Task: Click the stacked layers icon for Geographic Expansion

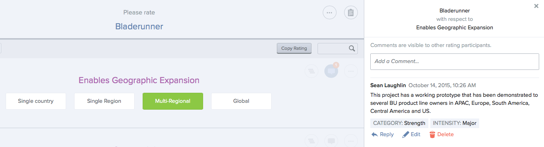Action: pos(311,71)
